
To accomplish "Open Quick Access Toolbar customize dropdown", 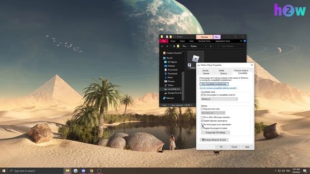I will pos(173,37).
